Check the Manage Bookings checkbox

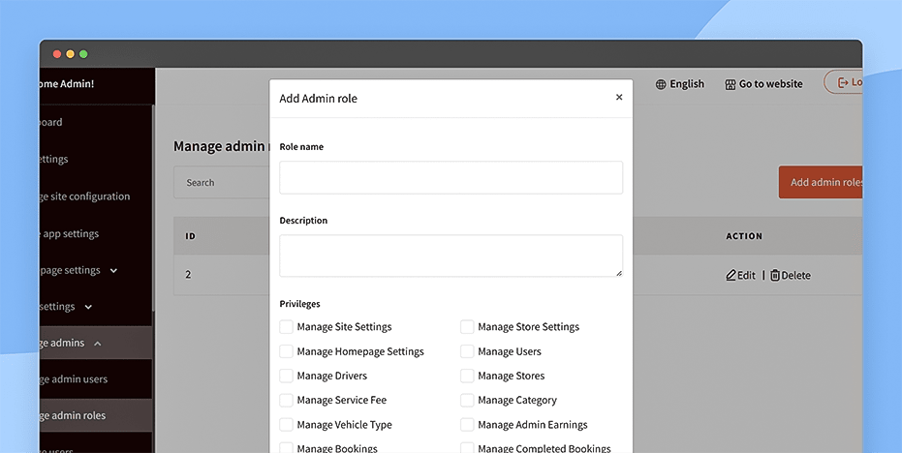287,448
